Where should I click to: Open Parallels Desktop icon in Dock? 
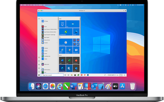pos(87,86)
